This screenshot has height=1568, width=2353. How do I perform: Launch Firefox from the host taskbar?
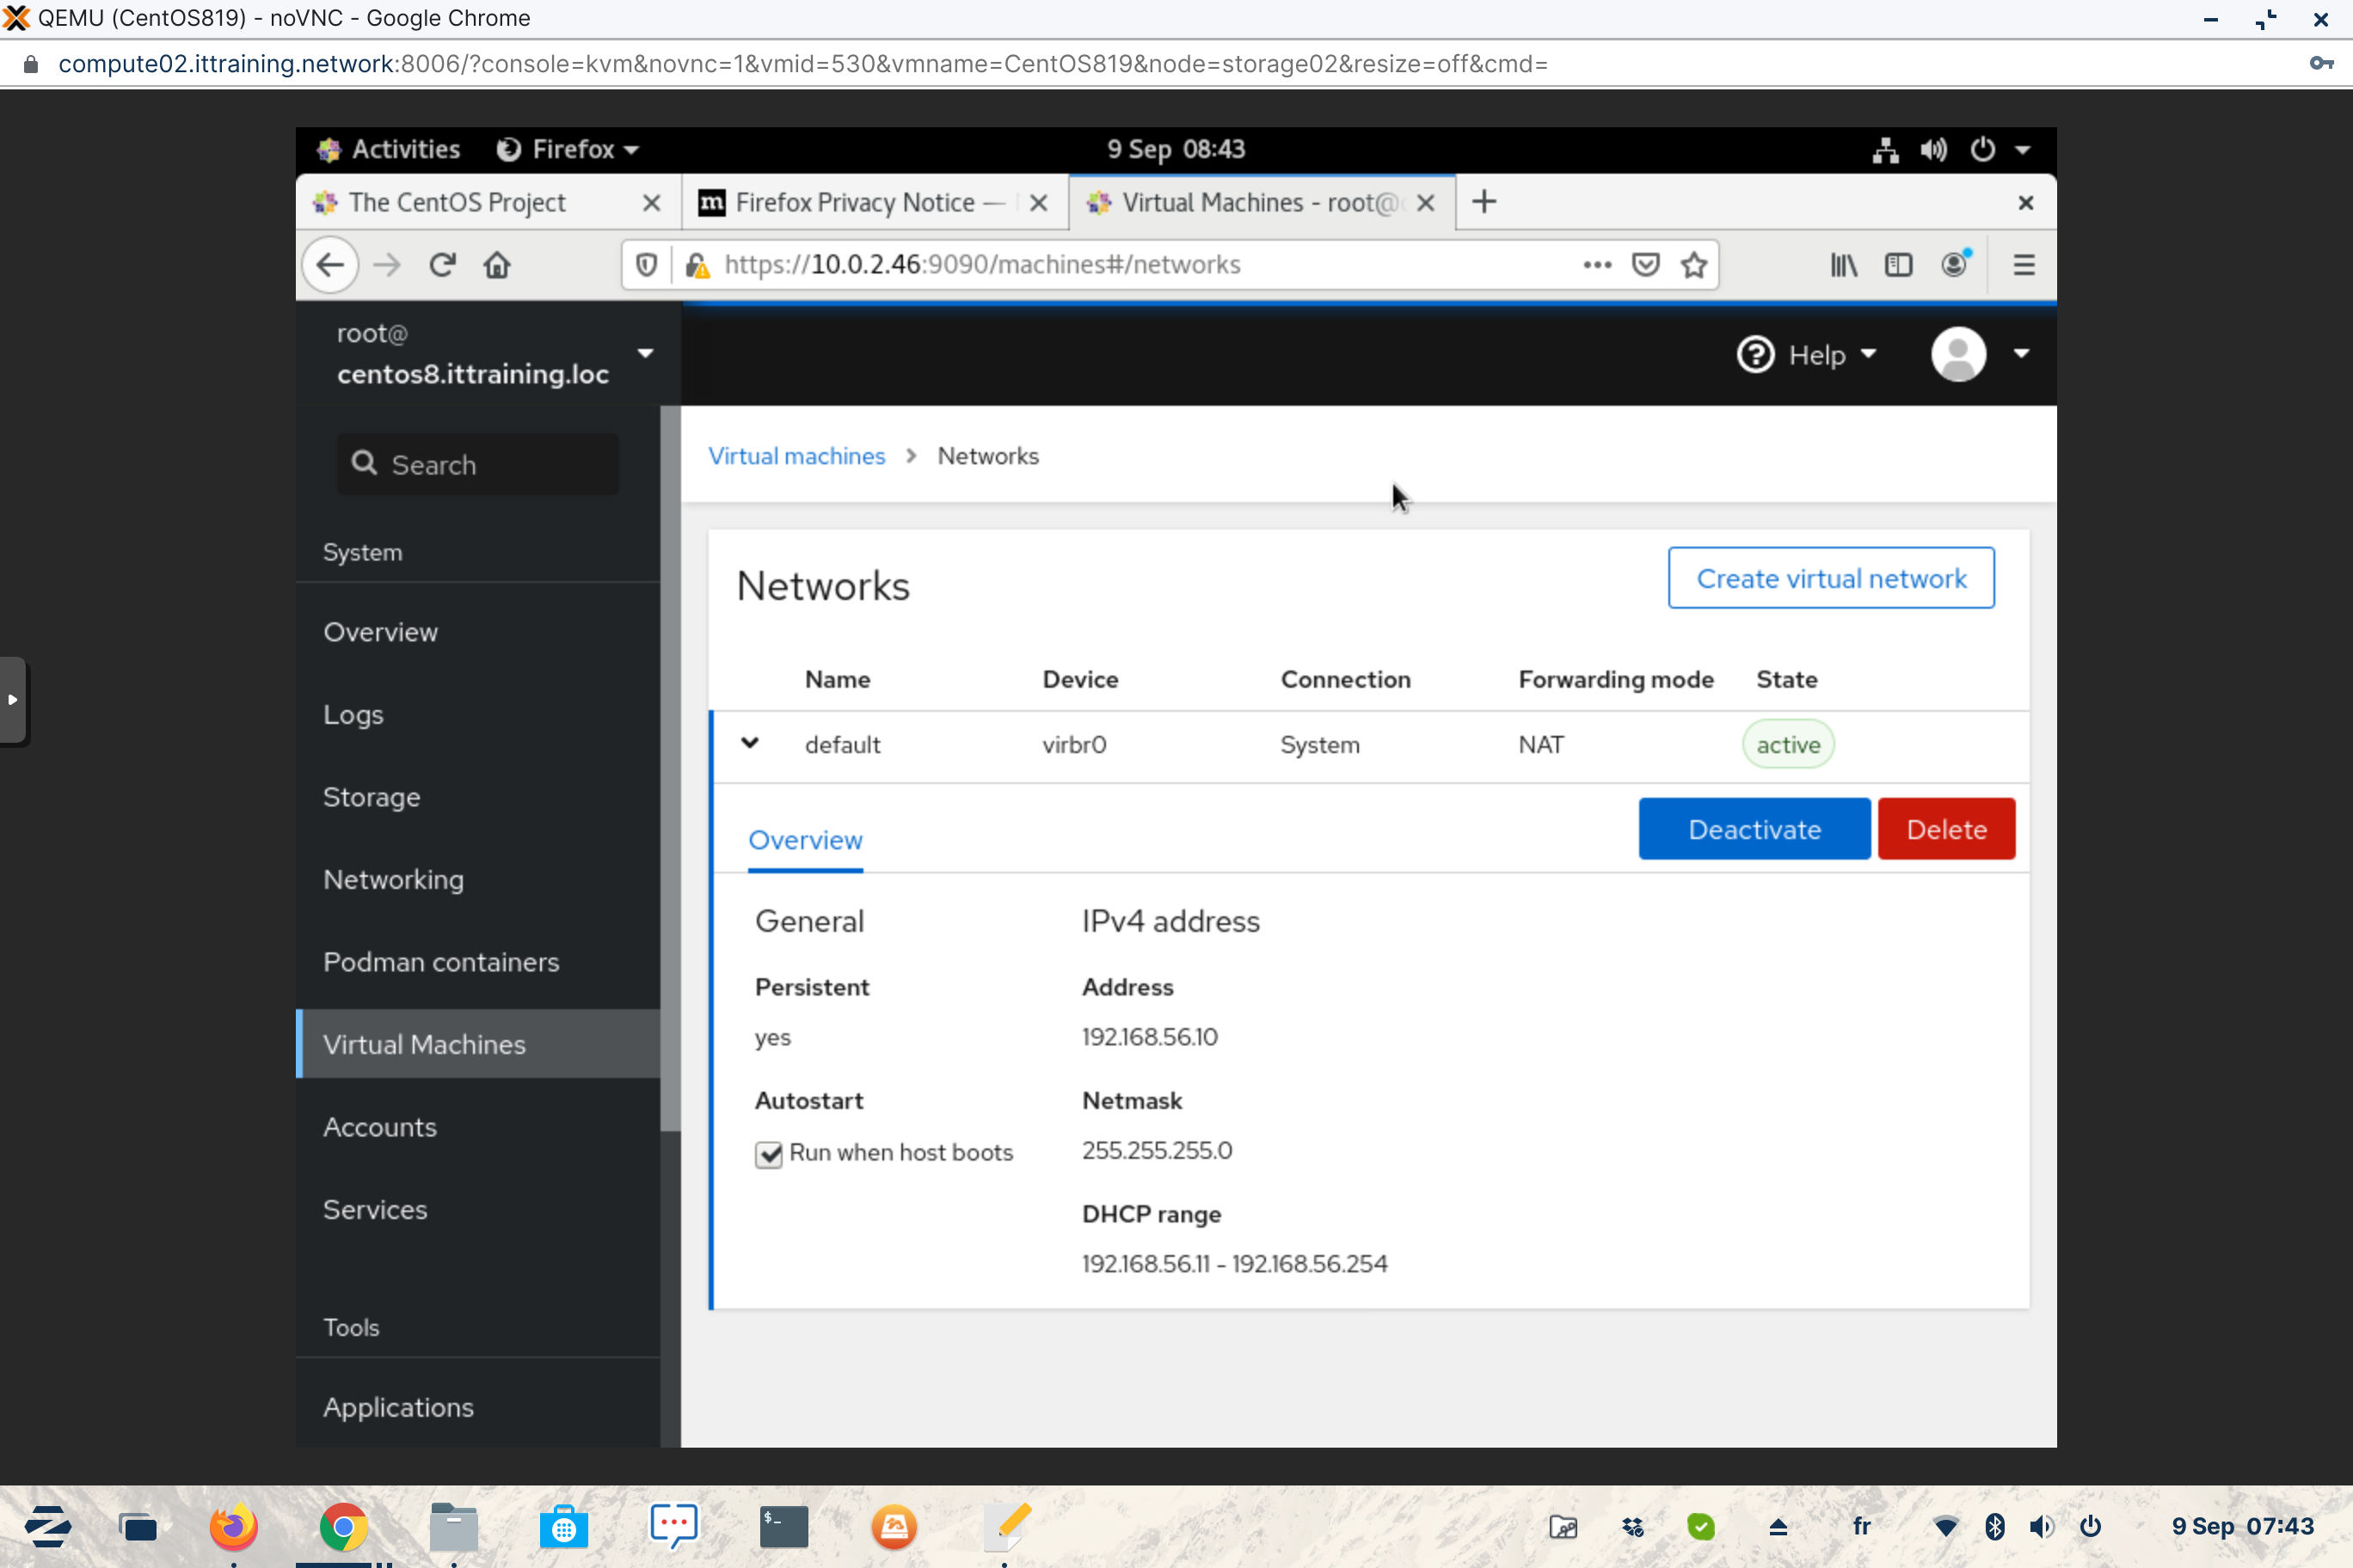click(x=233, y=1527)
